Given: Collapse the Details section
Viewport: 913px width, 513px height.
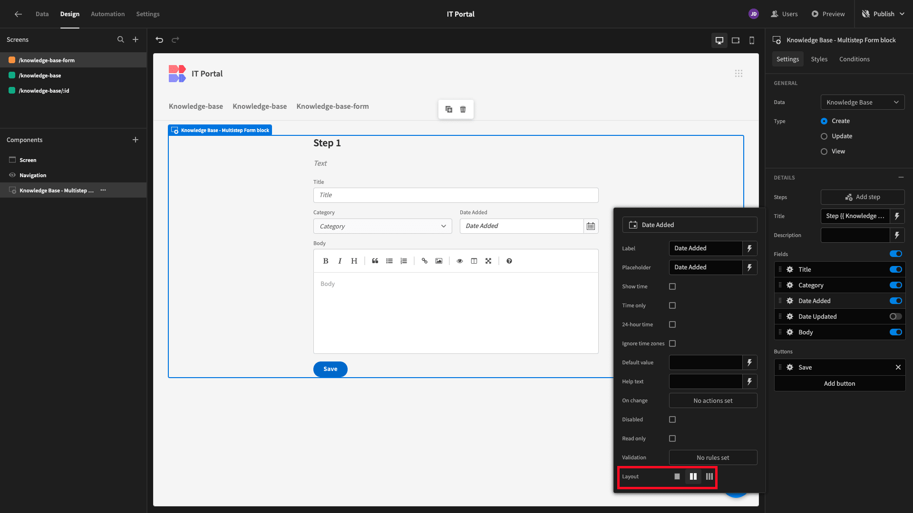Looking at the screenshot, I should (x=901, y=177).
